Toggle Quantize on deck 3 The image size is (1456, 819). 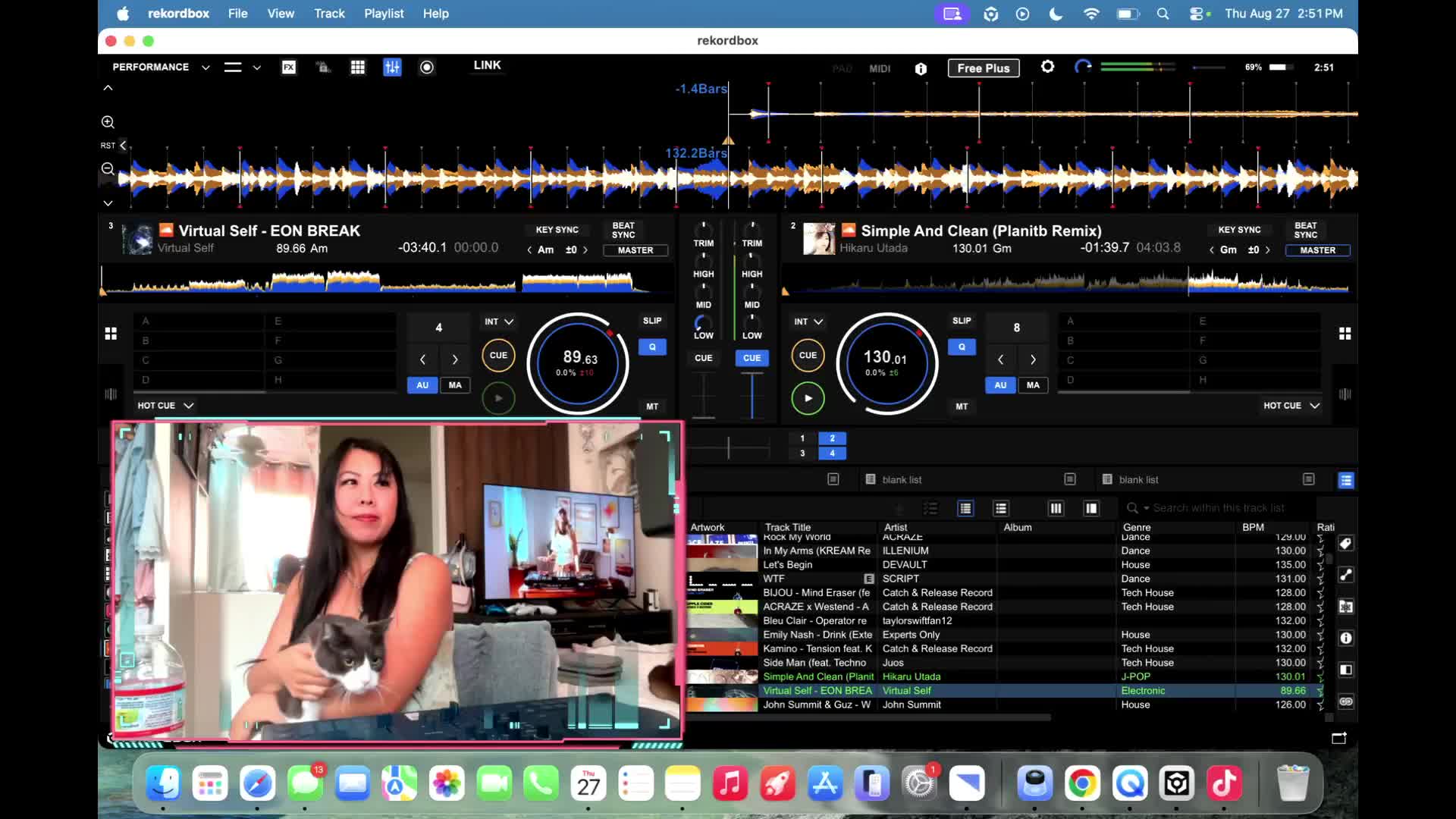click(x=652, y=347)
